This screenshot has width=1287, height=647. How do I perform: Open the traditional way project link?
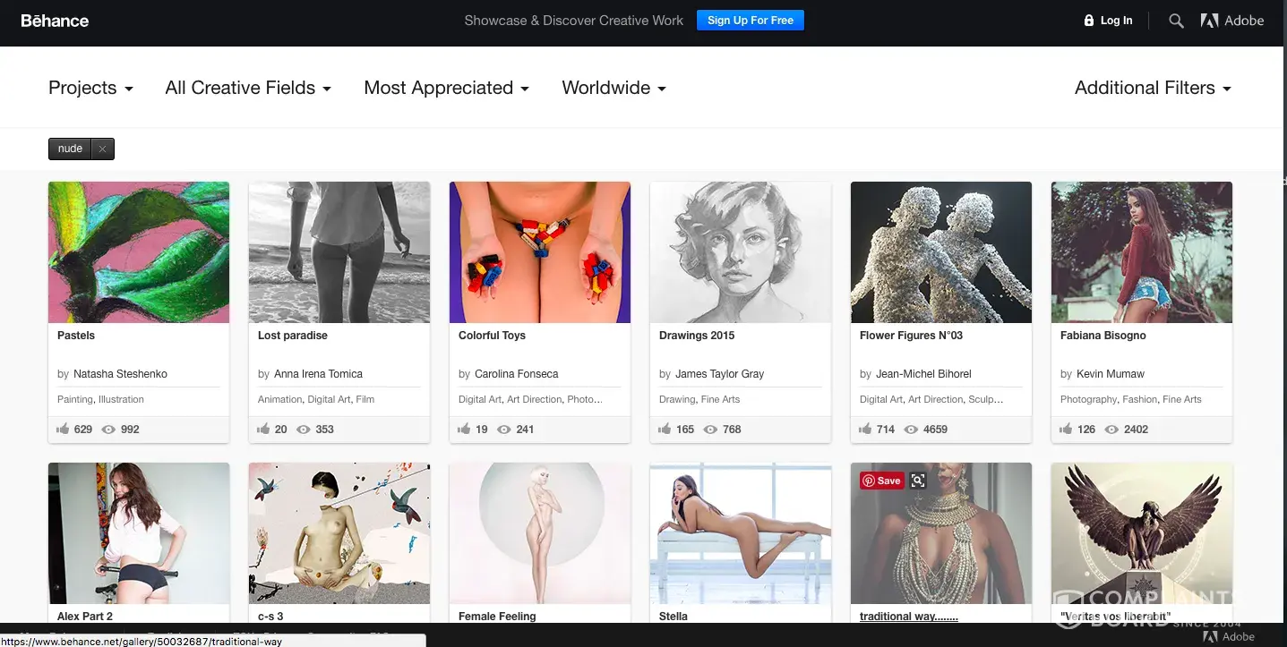[x=909, y=617]
